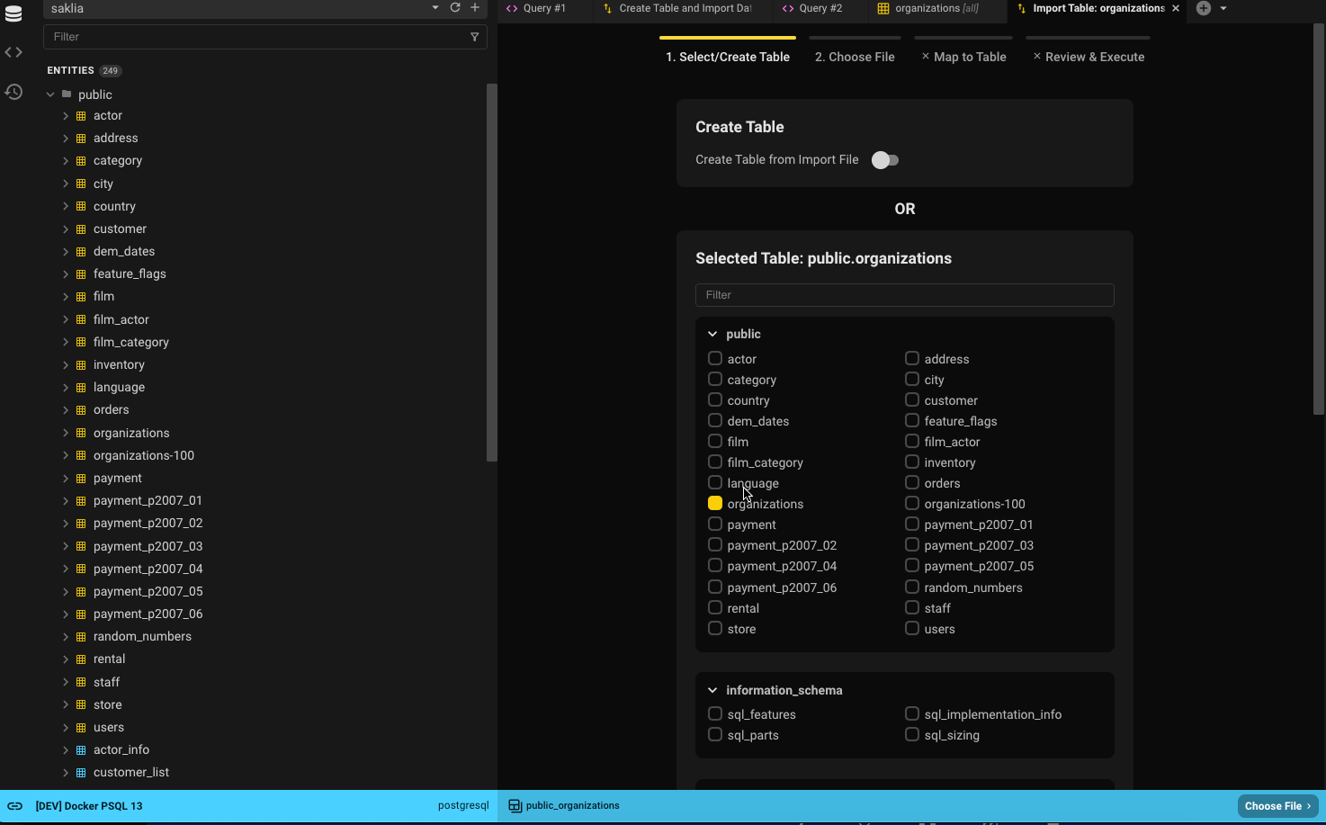The image size is (1326, 825).
Task: Go to the Review & Execute step
Action: [x=1089, y=57]
